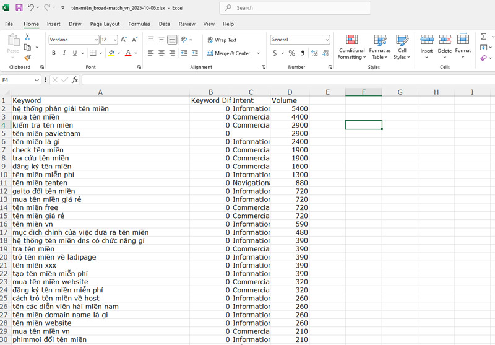The image size is (495, 345).
Task: Click the Merge & Center button
Action: pyautogui.click(x=229, y=53)
